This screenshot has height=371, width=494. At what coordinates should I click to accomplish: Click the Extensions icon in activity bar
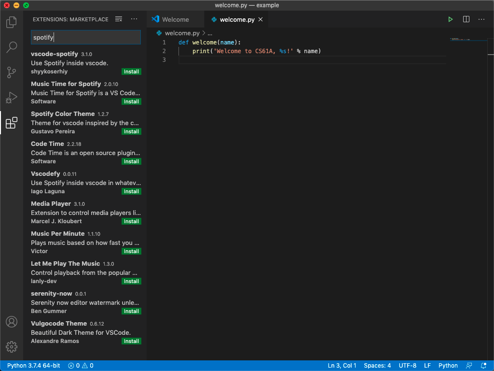12,123
